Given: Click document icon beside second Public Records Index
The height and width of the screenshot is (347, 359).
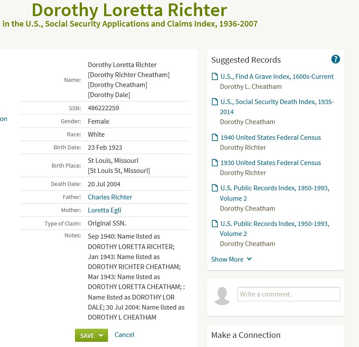Looking at the screenshot, I should coord(214,223).
